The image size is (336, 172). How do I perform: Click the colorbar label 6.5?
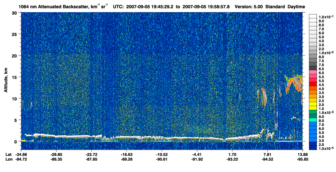(x=322, y=69)
